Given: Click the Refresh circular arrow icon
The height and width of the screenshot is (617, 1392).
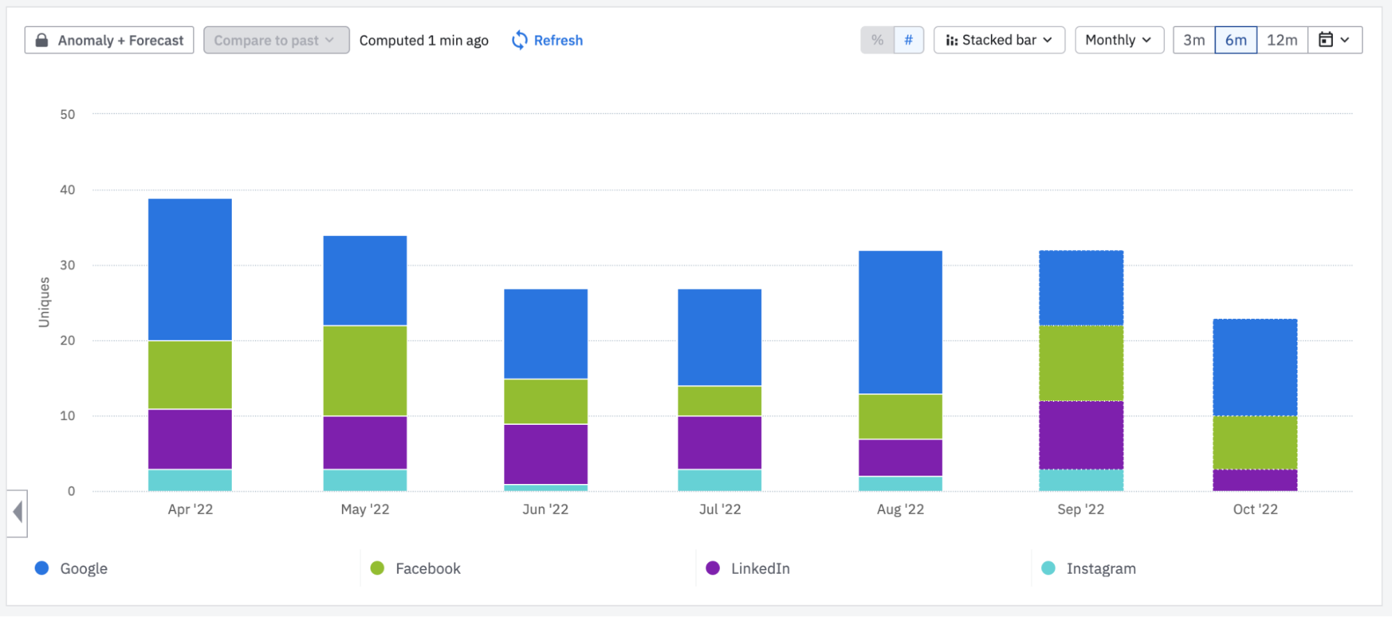Looking at the screenshot, I should 519,40.
